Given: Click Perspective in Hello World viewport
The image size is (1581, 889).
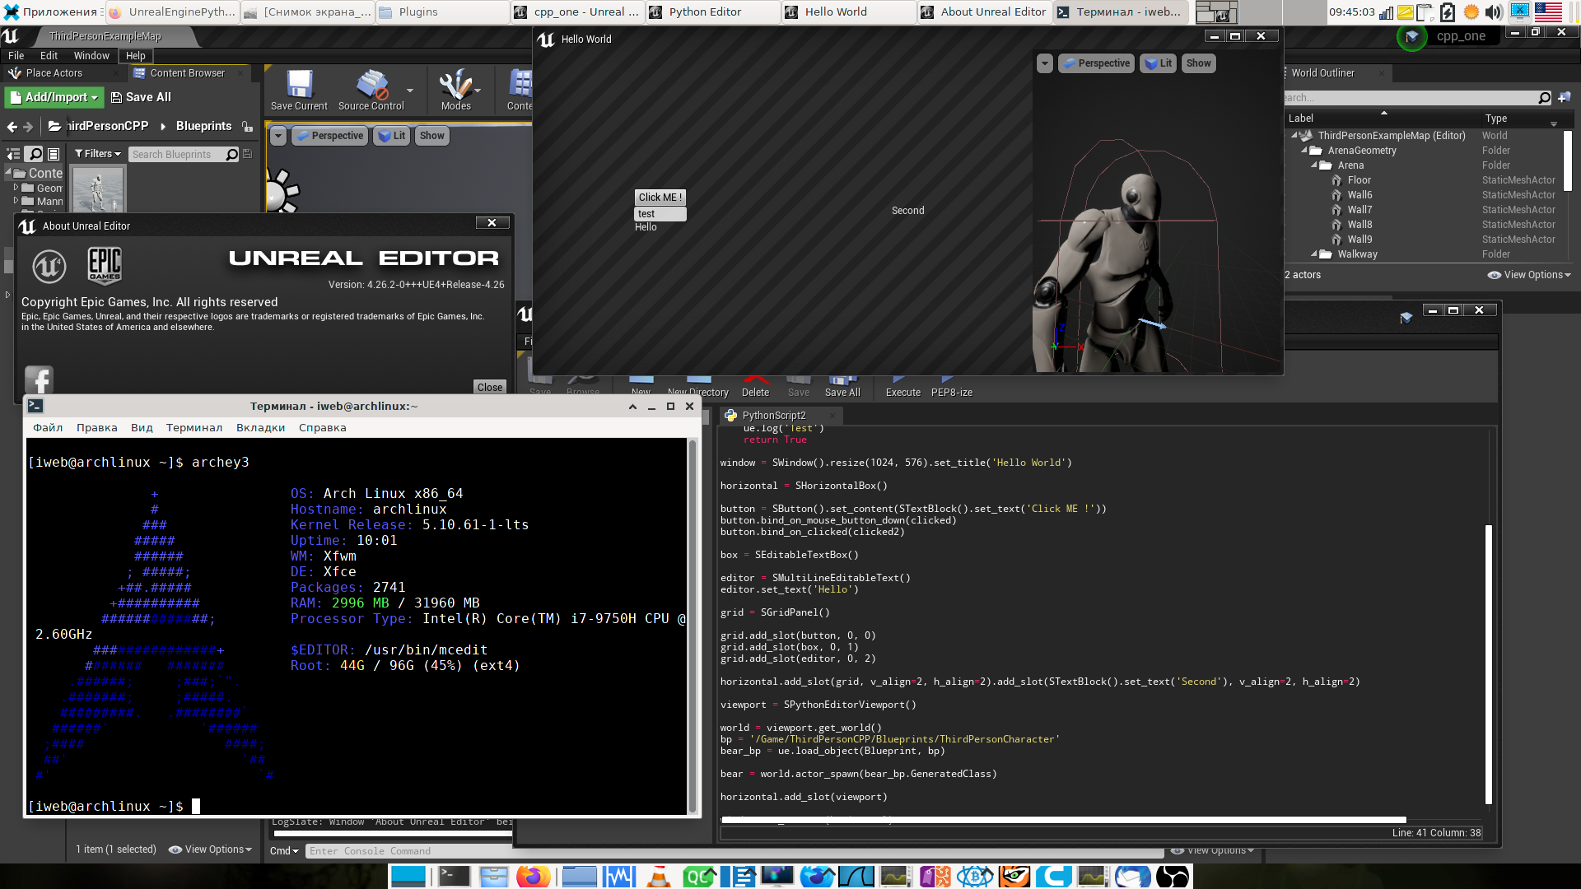Looking at the screenshot, I should click(x=1096, y=63).
